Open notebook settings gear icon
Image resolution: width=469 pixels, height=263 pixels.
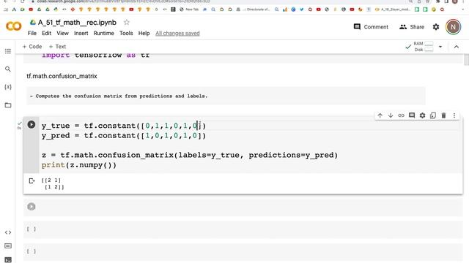point(436,27)
